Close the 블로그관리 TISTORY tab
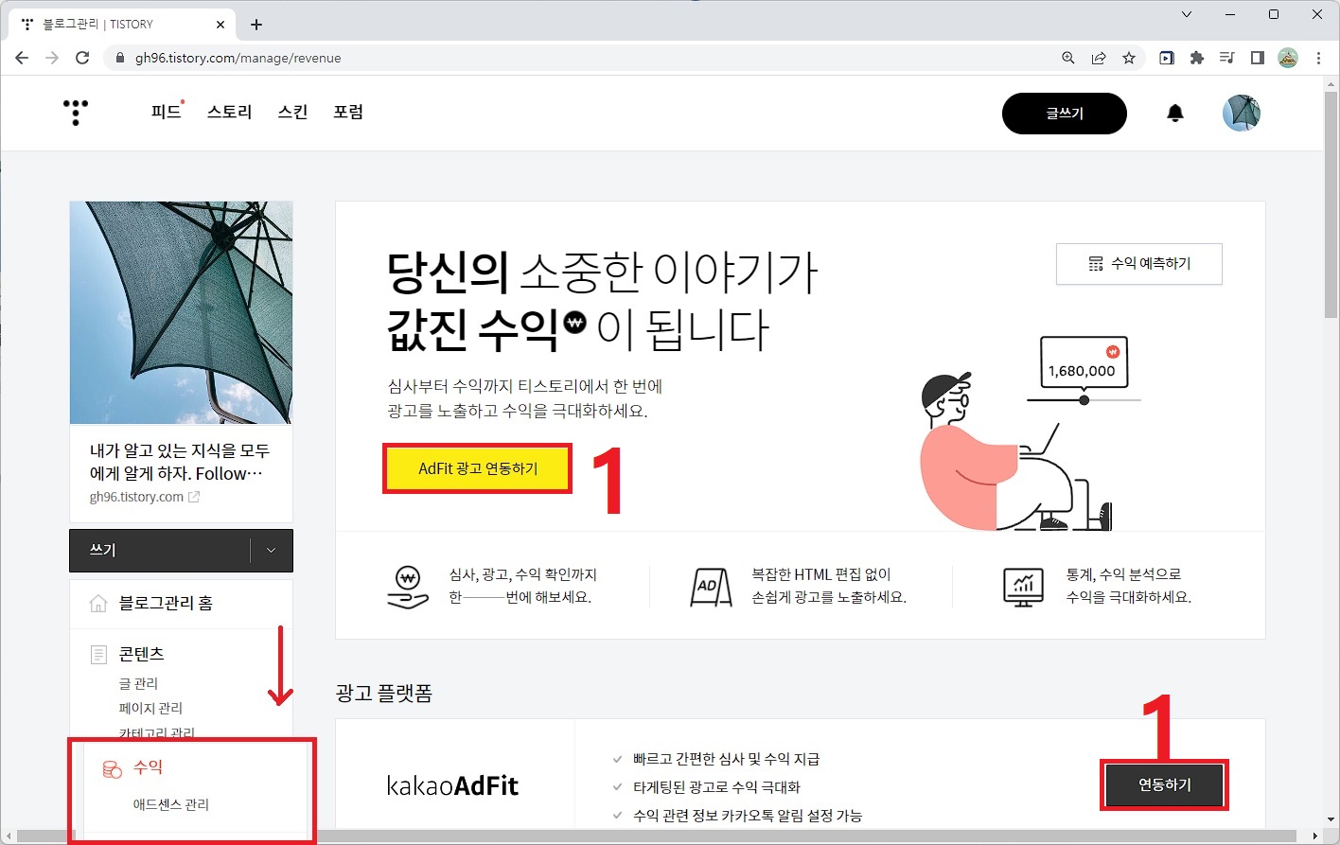Image resolution: width=1340 pixels, height=845 pixels. click(221, 25)
